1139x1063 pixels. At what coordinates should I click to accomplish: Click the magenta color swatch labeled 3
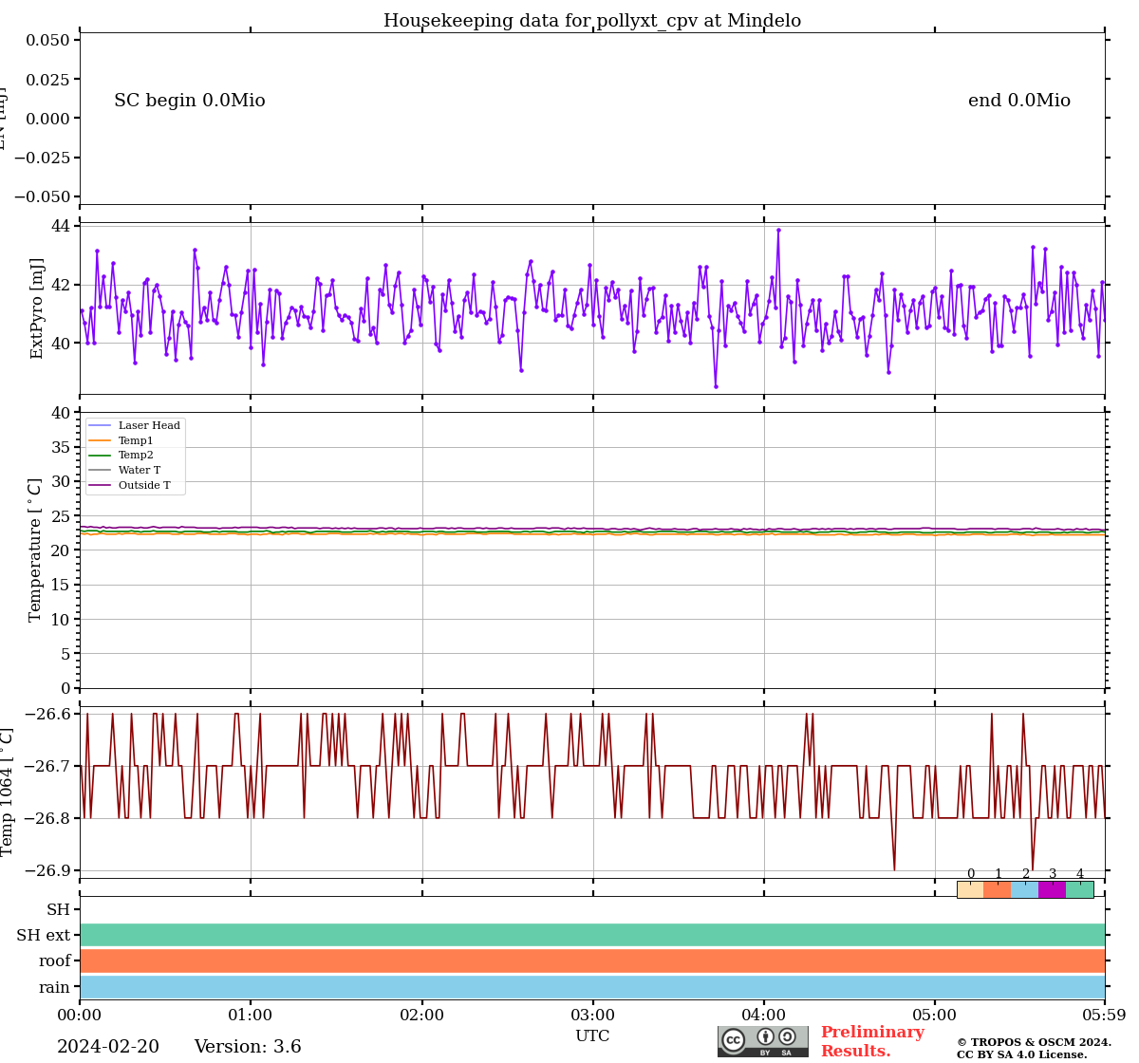(x=1053, y=889)
